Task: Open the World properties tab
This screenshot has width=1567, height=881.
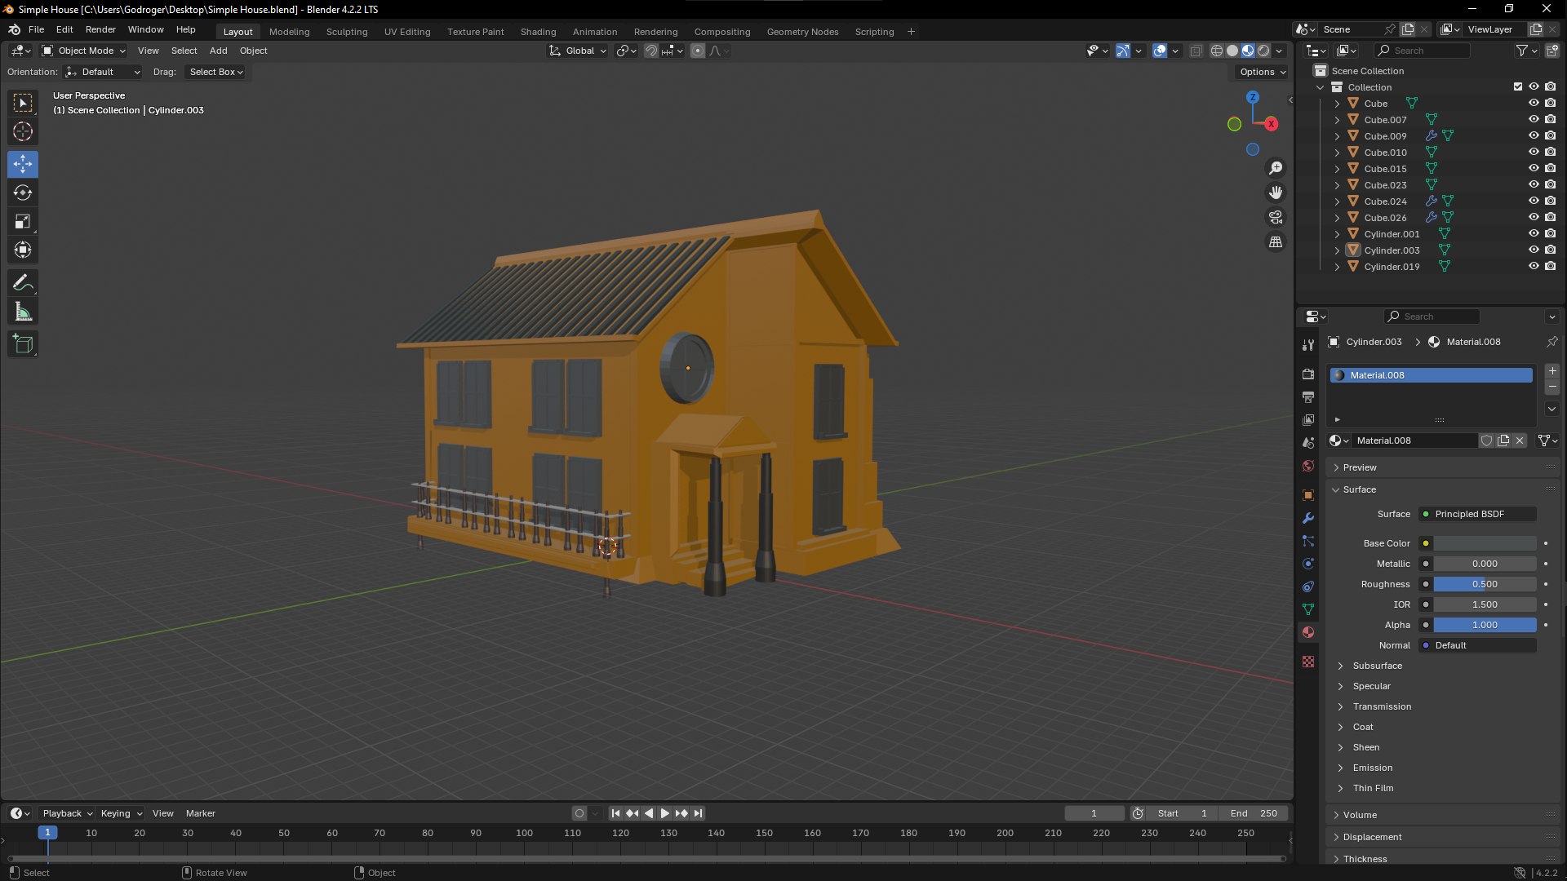Action: 1308,466
